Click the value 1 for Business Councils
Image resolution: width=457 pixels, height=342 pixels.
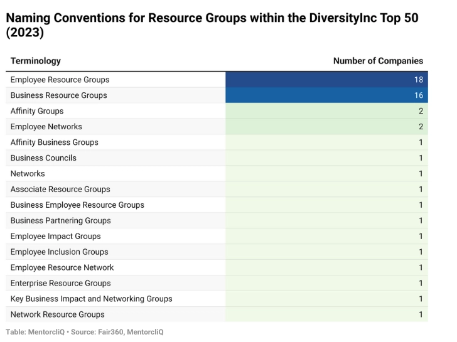tap(421, 158)
